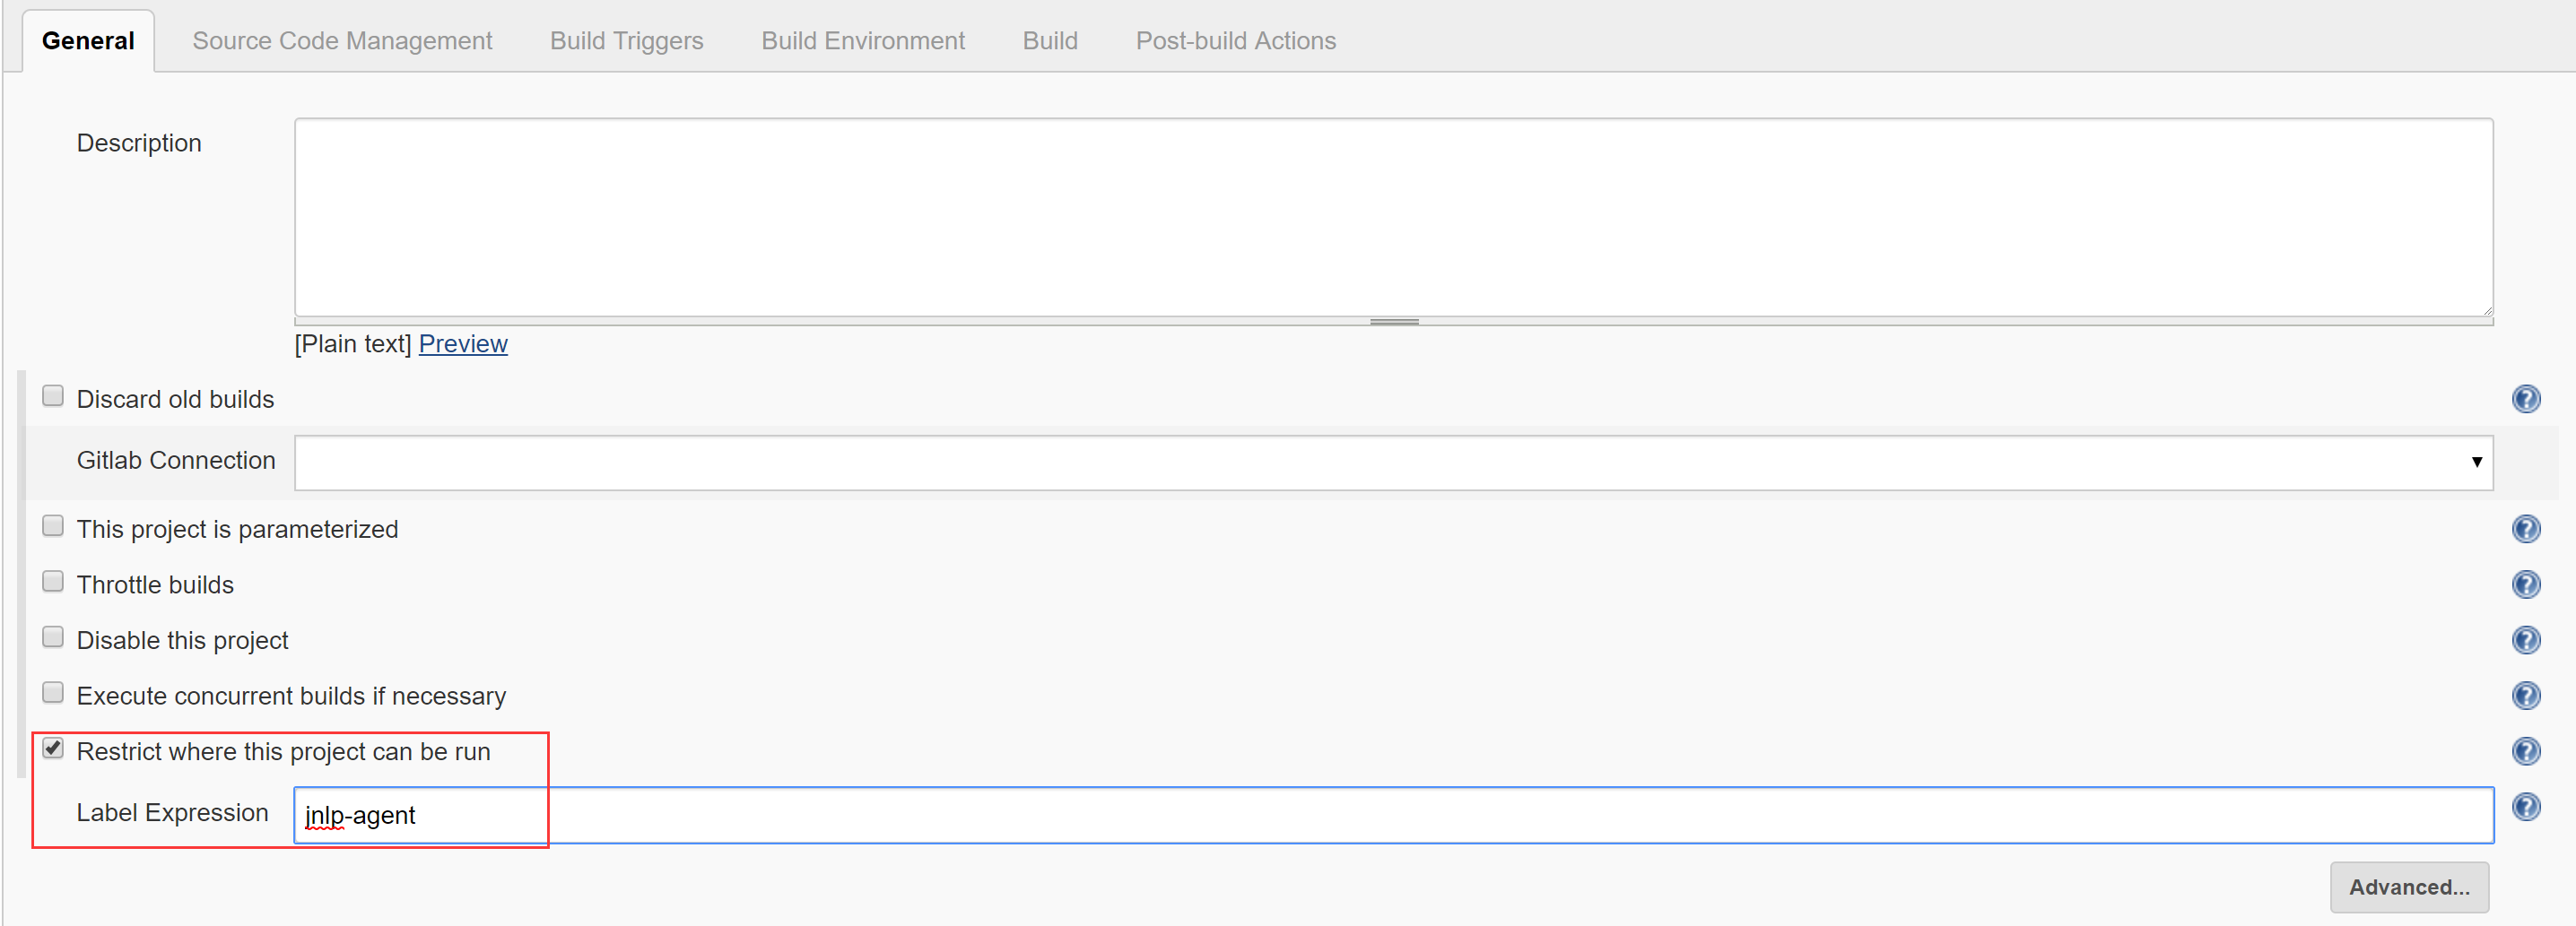Click help icon for Disable this project

point(2525,640)
